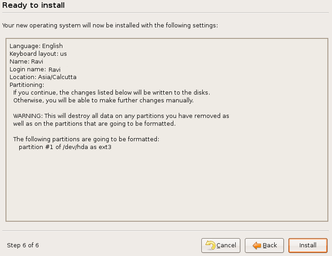Click the 'well as on the partitions' line
The height and width of the screenshot is (256, 332).
tap(94, 124)
